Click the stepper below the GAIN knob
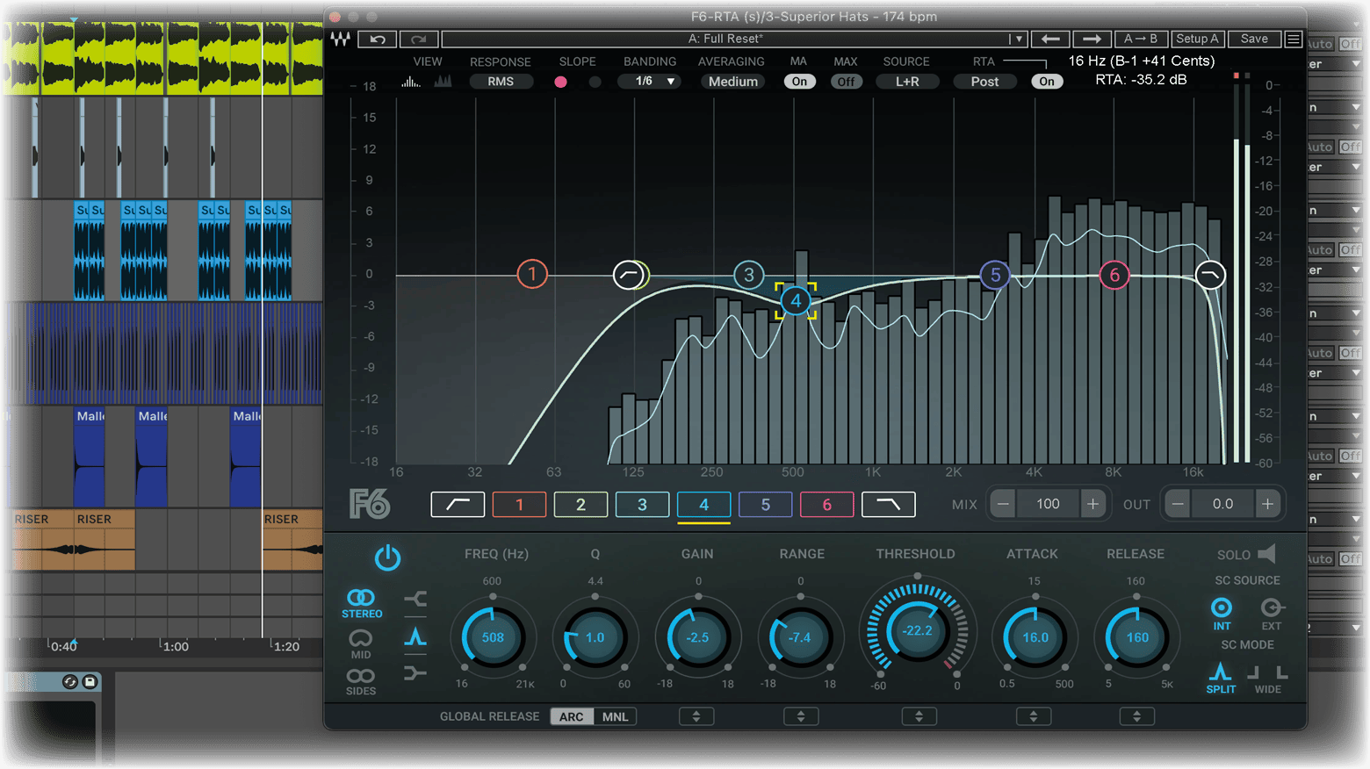Screen dimensions: 1370x769 [696, 716]
